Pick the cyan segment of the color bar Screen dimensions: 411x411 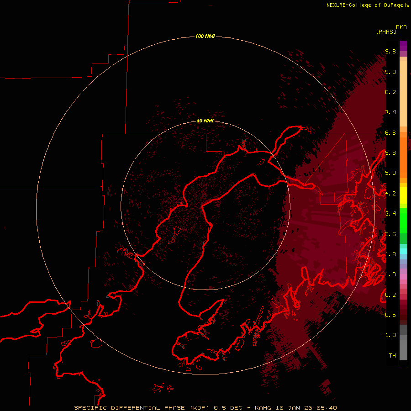click(x=403, y=251)
